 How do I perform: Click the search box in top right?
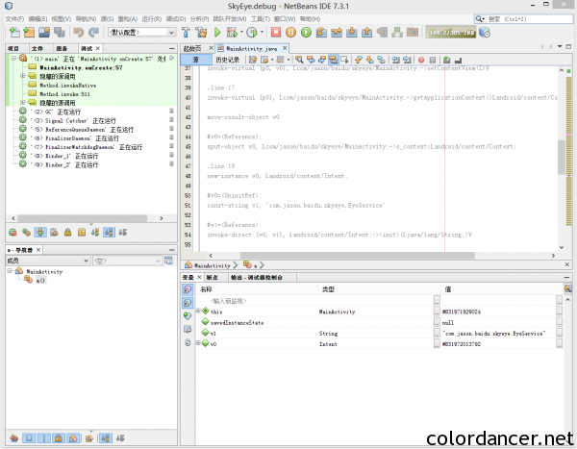tap(523, 19)
